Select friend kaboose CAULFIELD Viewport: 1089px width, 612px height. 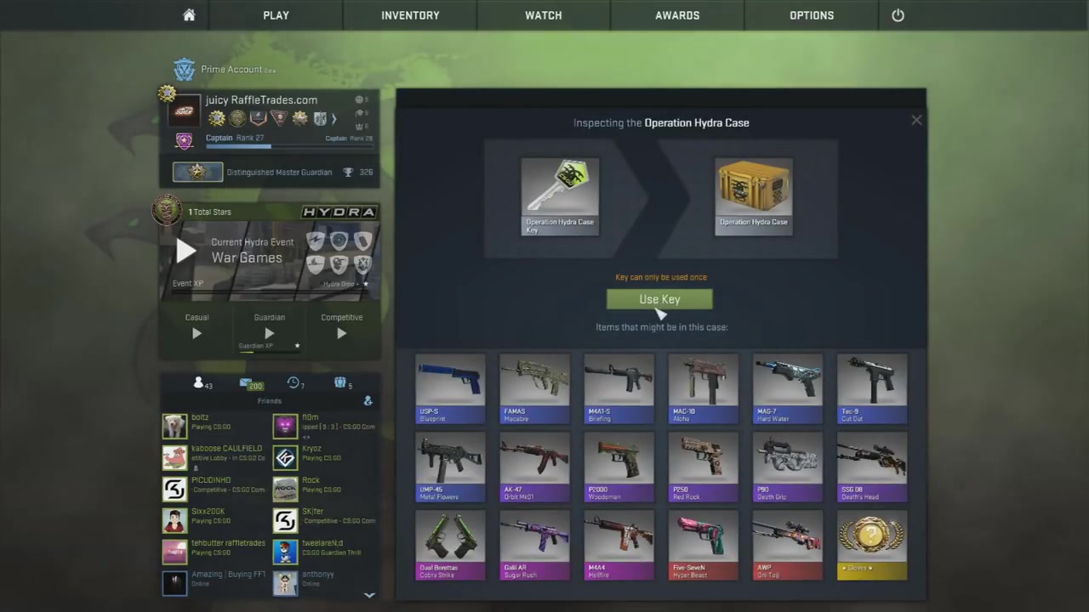click(214, 457)
